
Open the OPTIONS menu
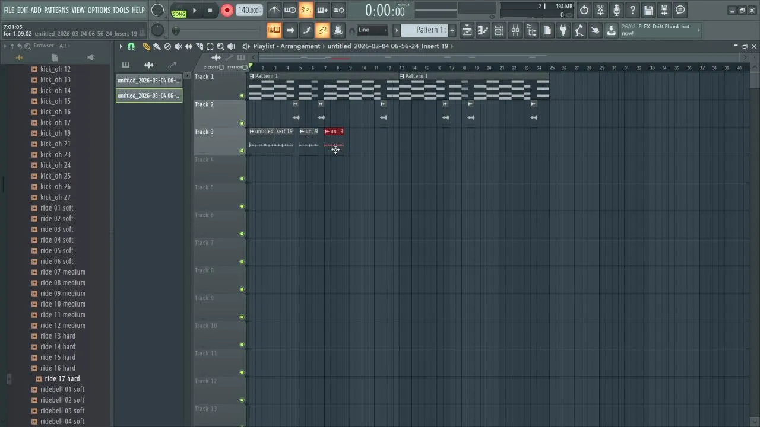tap(99, 10)
